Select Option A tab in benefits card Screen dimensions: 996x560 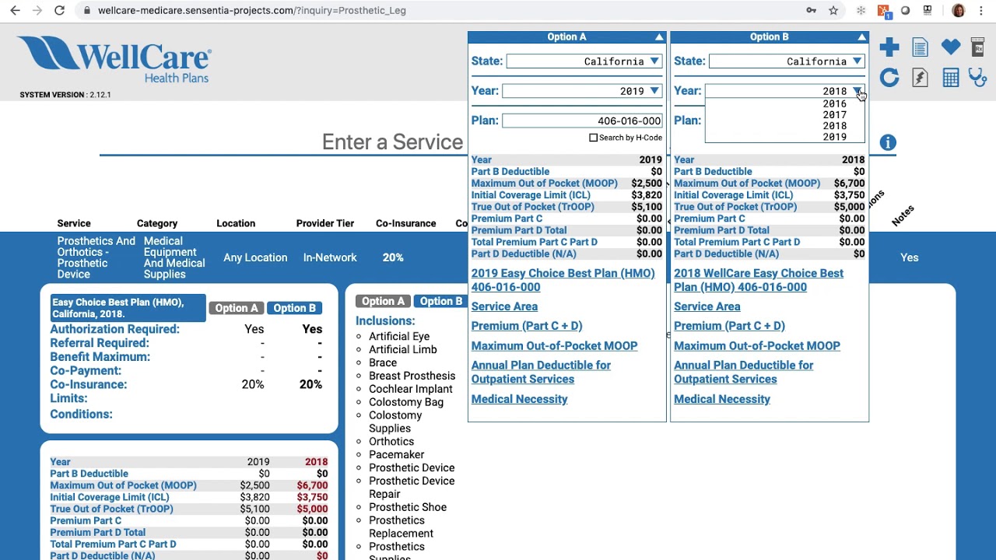[237, 308]
